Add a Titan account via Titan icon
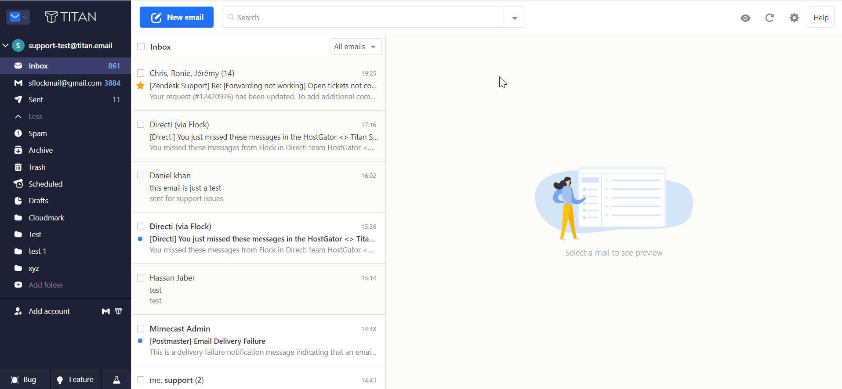This screenshot has height=389, width=842. click(118, 311)
